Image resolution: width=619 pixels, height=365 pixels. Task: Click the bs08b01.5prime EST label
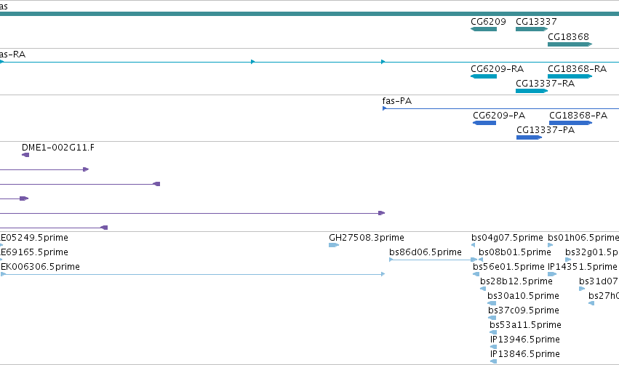[515, 252]
